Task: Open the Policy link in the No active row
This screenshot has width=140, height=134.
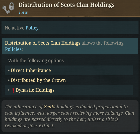Action: (32, 28)
